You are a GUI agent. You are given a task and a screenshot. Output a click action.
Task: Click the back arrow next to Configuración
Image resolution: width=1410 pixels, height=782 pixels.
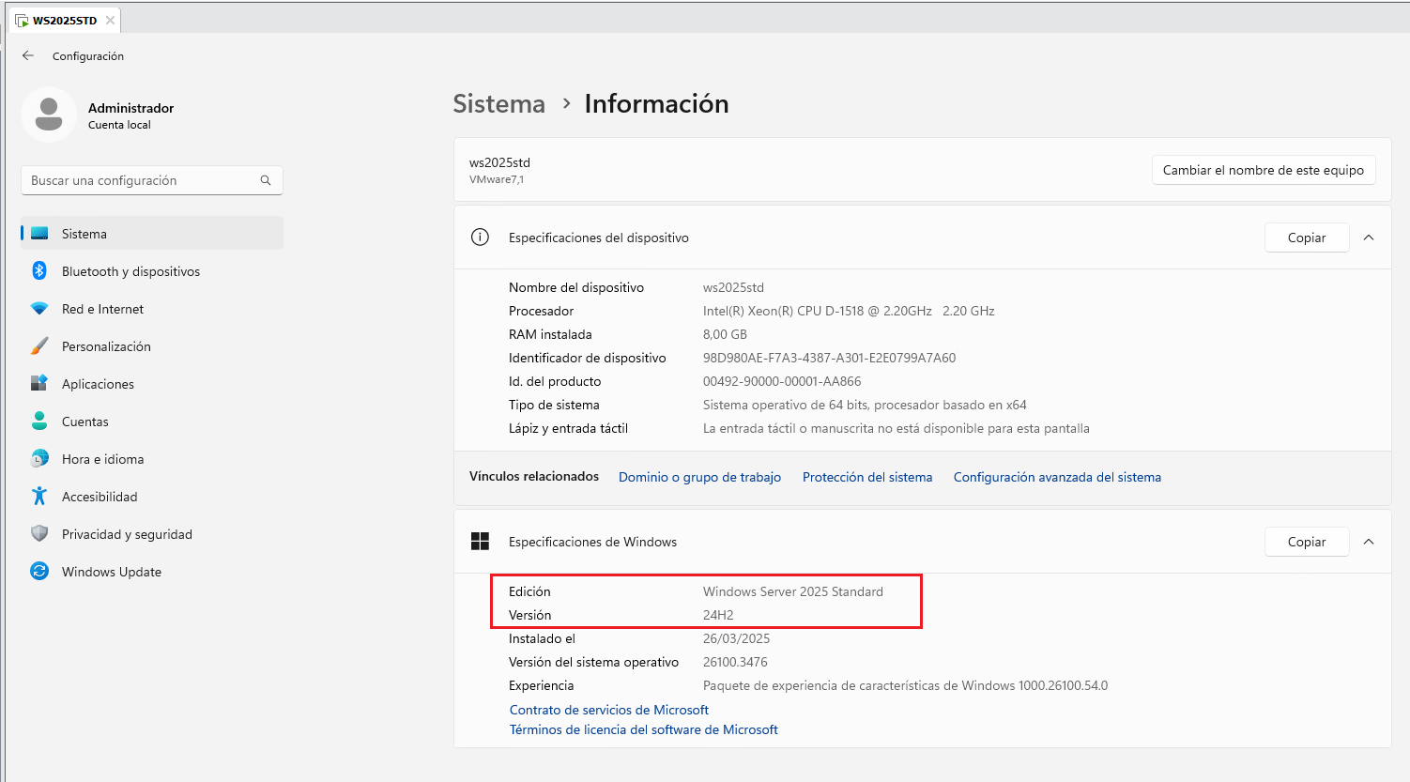coord(28,56)
